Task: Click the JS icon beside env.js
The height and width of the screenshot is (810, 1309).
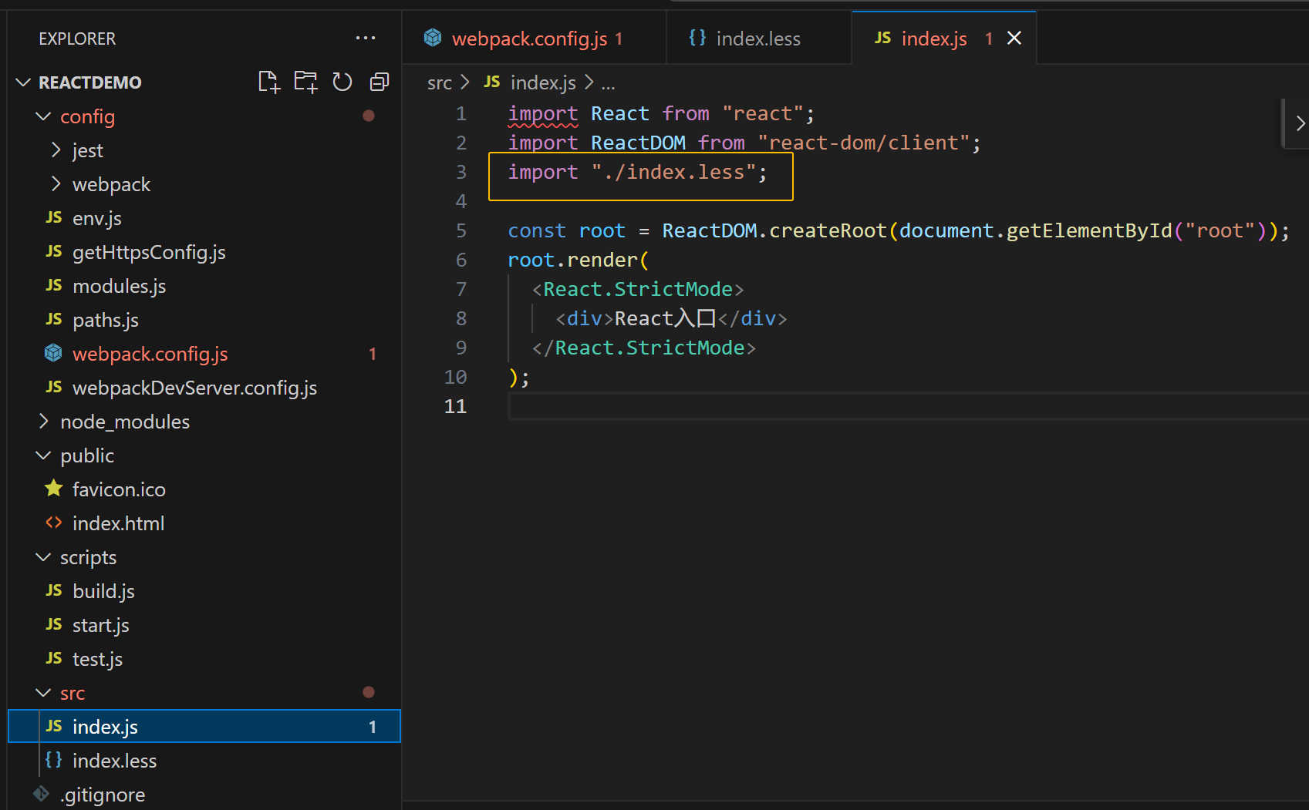Action: tap(54, 217)
